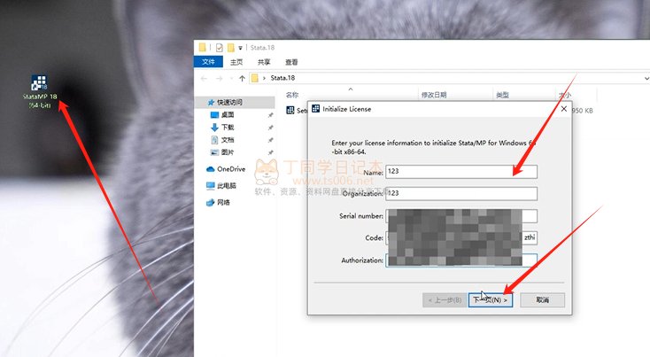Switch to the 查看 ribbon tab

[x=291, y=62]
